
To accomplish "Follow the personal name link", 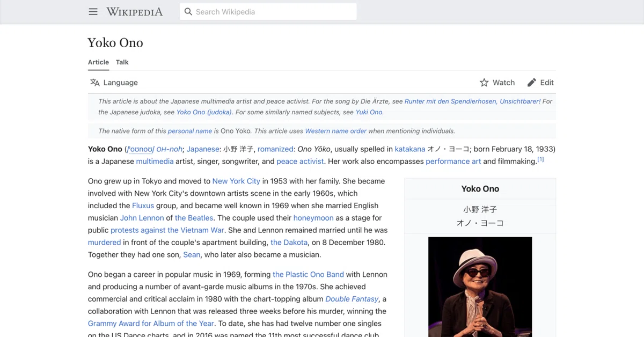I will 190,131.
